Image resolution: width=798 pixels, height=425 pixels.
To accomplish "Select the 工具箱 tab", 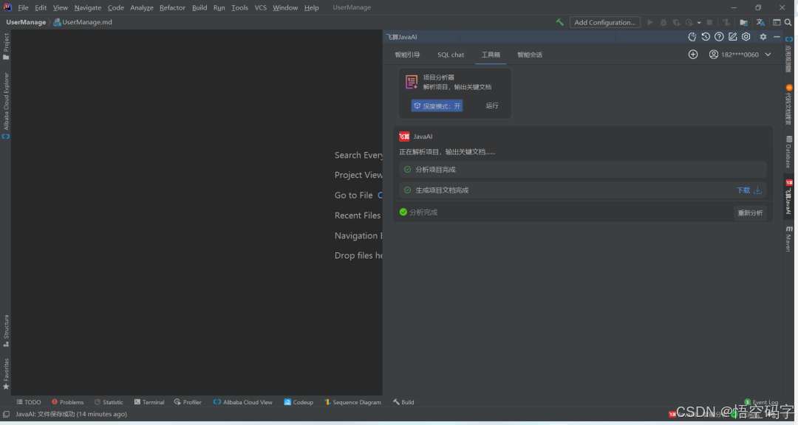I will pos(491,55).
